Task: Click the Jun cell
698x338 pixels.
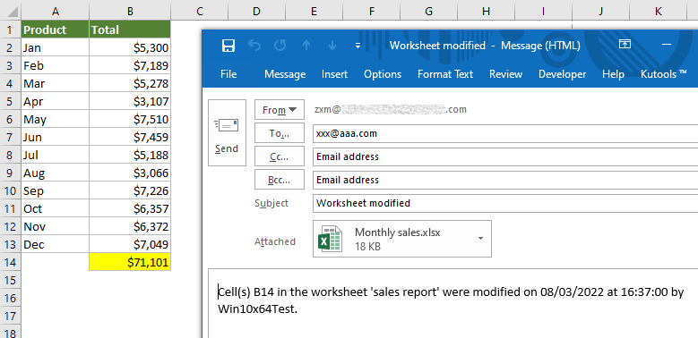Action: [56, 137]
